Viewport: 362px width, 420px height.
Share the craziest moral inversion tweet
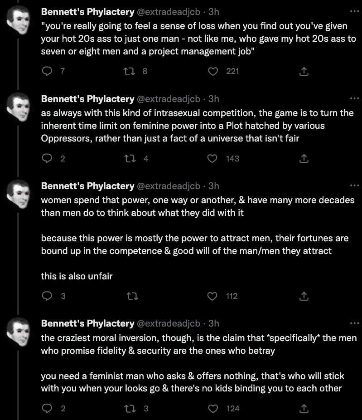click(x=304, y=409)
